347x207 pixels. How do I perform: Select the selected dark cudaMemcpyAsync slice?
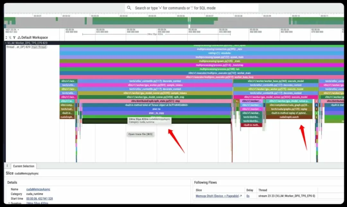tap(157, 121)
